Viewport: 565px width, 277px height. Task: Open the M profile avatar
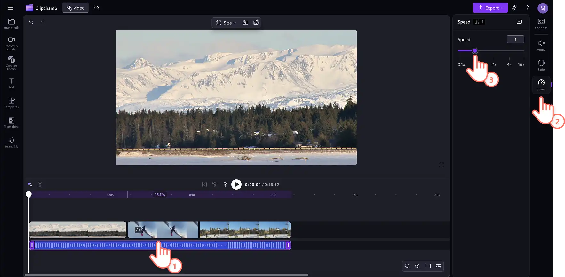point(543,8)
